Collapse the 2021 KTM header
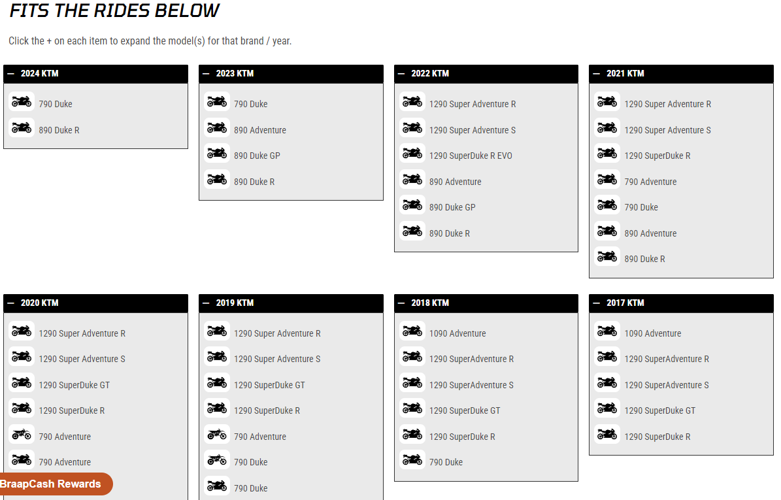Viewport: 781px width, 500px height. pos(596,74)
